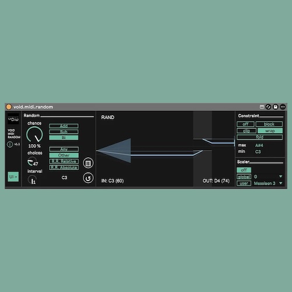Set Constraint mode to clip
292x292 pixels.
pos(246,131)
